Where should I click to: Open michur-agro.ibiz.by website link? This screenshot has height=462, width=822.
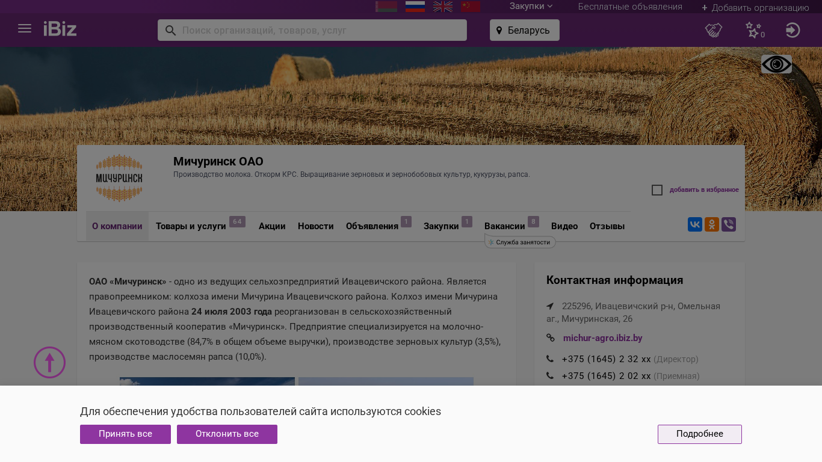(x=602, y=338)
